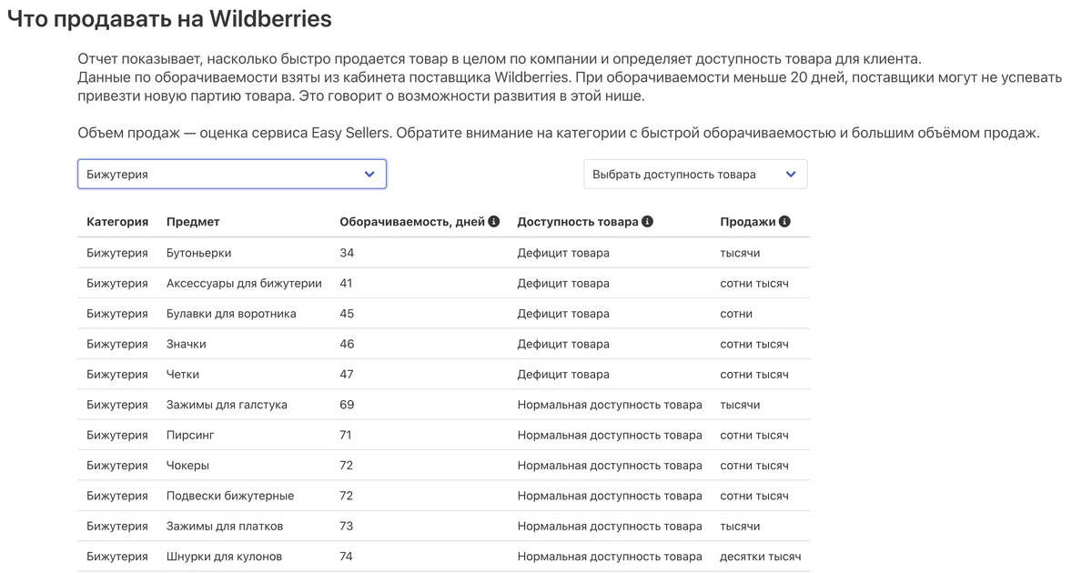Click the dropdown arrow on «Выбрать доступность товара»
Viewport: 1092px width, 573px height.
792,173
